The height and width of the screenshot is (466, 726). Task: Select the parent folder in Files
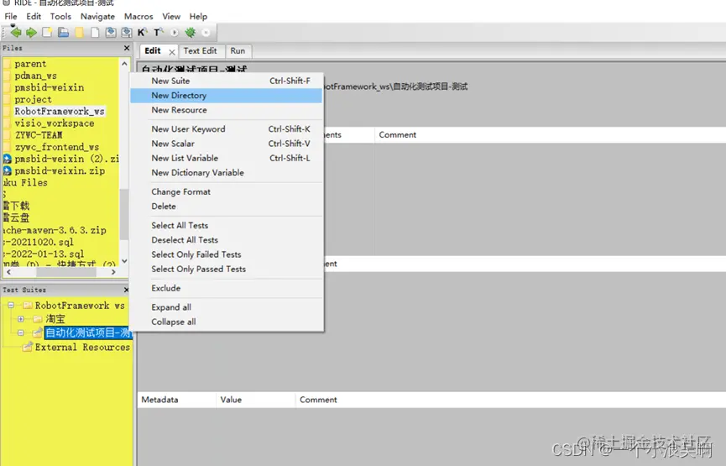30,64
